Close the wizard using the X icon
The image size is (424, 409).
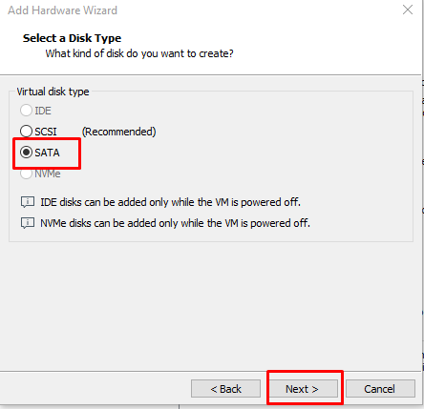(x=408, y=10)
